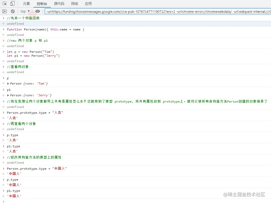Switch to the 元素 tab
This screenshot has width=271, height=203.
click(26, 4)
